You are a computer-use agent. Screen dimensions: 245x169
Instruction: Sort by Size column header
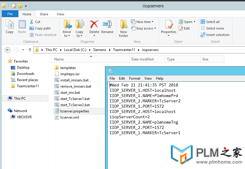click(x=212, y=59)
